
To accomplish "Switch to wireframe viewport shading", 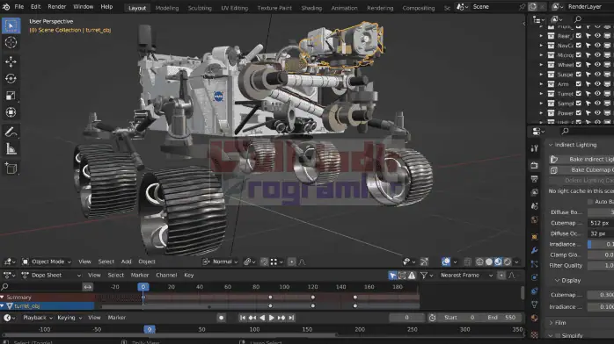I will [479, 262].
